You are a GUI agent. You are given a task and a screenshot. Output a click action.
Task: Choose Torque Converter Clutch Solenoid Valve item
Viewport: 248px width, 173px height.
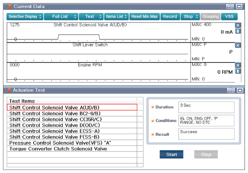[72, 149]
